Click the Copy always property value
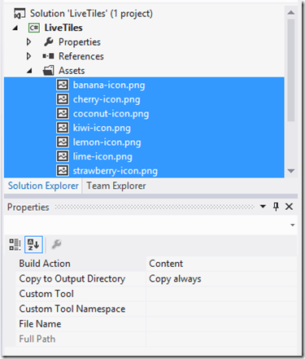This screenshot has height=359, width=305. tap(175, 279)
